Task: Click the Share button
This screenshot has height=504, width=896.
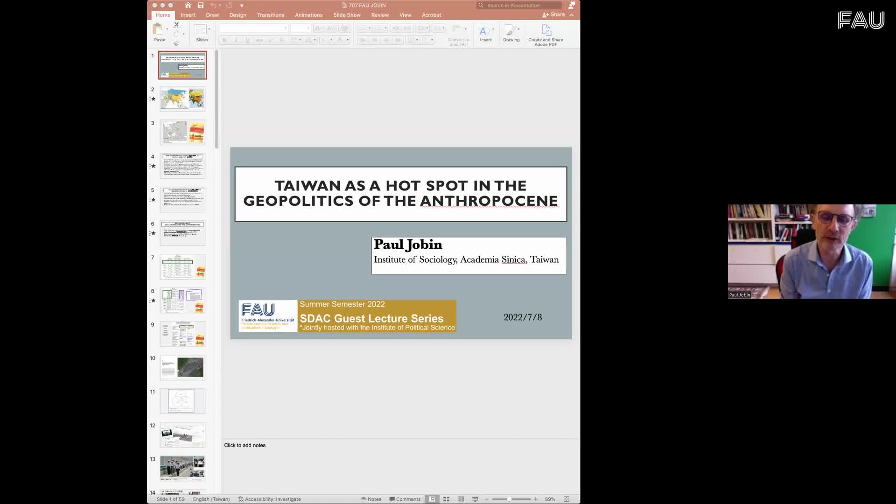Action: (x=553, y=15)
